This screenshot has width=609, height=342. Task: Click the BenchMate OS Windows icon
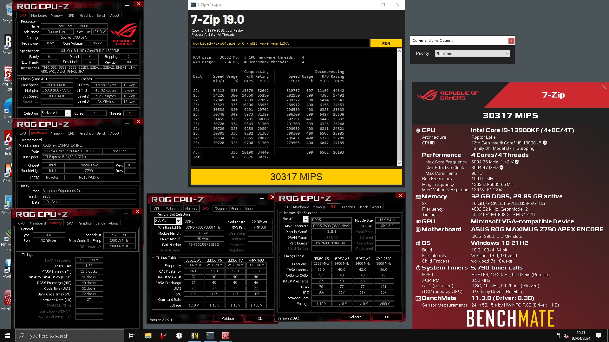418,243
